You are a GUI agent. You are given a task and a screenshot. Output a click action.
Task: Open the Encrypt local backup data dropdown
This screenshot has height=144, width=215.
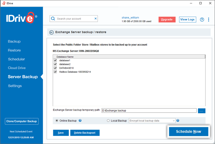click(152, 121)
